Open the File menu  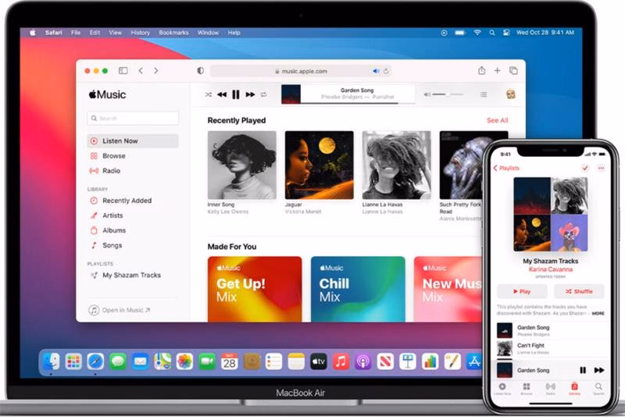tap(76, 33)
